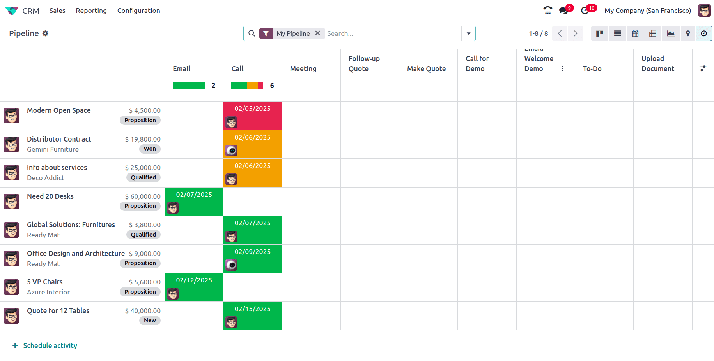Click the Search input field
The width and height of the screenshot is (714, 361).
[x=392, y=33]
